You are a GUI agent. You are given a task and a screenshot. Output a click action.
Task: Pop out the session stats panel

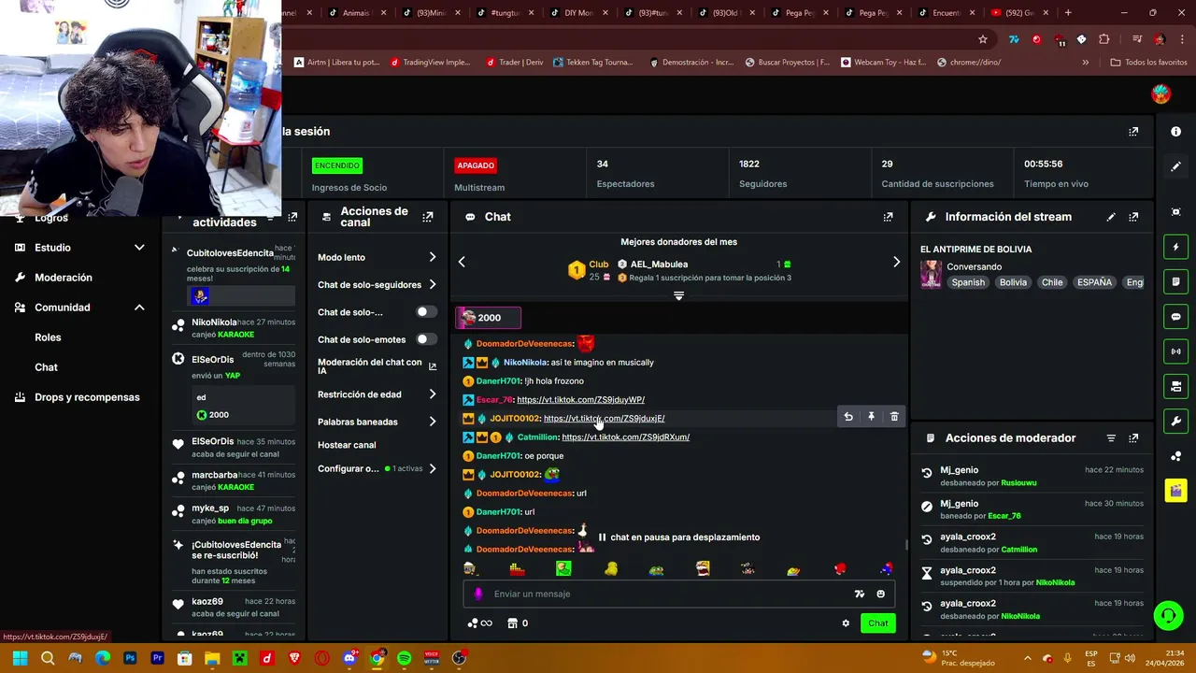click(x=1133, y=132)
